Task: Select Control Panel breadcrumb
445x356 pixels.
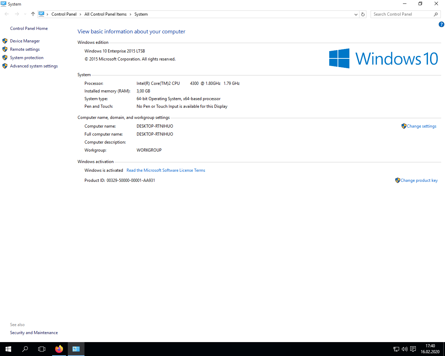Action: pos(64,14)
